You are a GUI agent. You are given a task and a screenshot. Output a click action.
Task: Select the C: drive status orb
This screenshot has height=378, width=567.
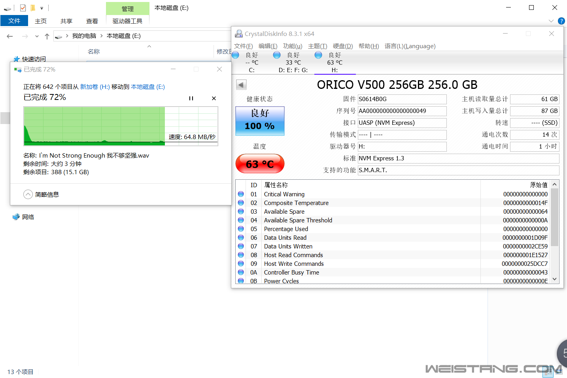point(236,55)
